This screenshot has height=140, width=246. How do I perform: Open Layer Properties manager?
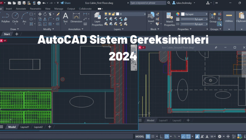pyautogui.click(x=97, y=19)
